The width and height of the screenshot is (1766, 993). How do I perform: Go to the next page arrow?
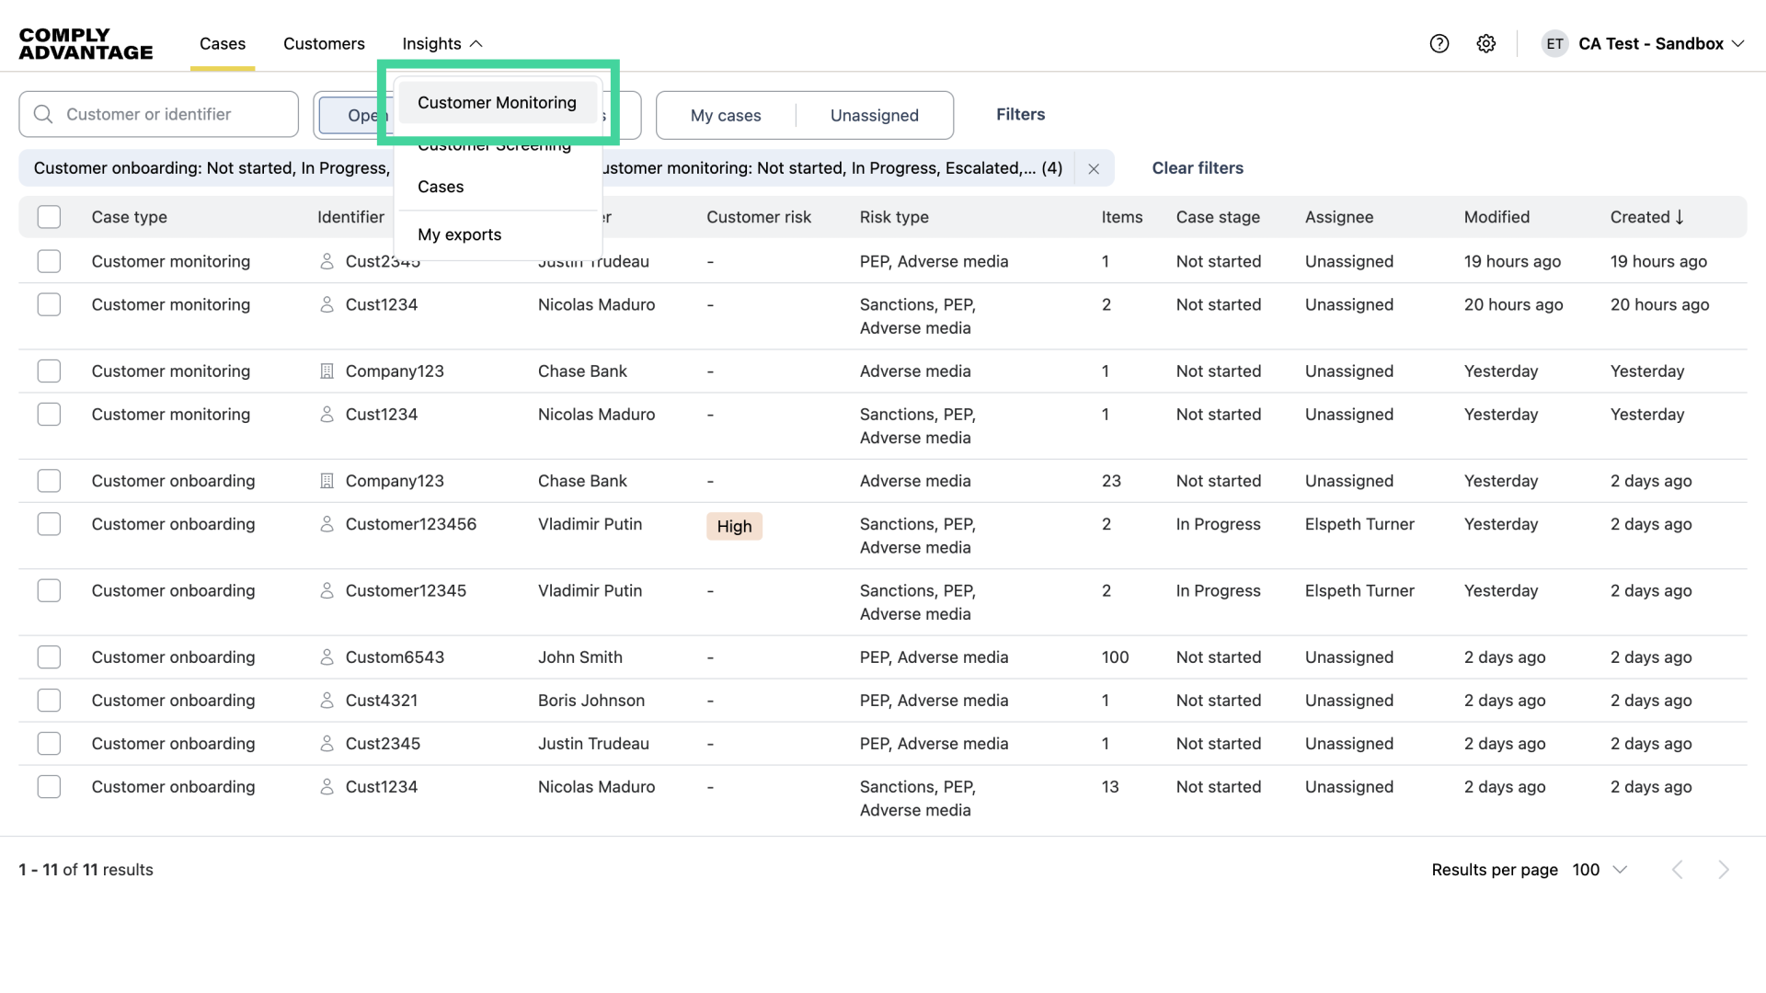1724,869
